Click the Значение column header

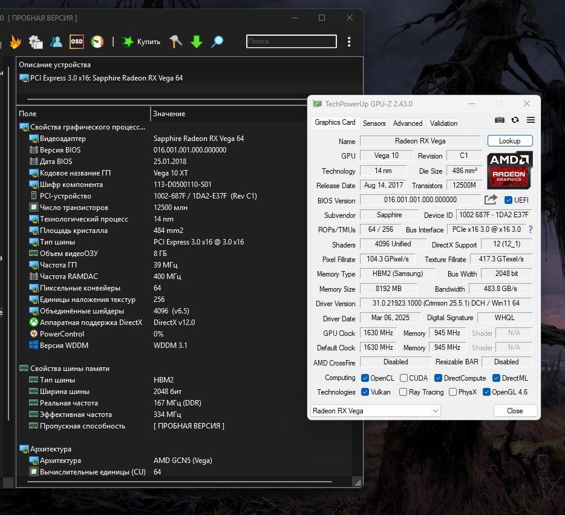[x=169, y=114]
